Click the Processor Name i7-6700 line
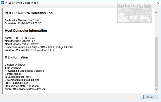This screenshot has width=161, height=102. pos(39,47)
